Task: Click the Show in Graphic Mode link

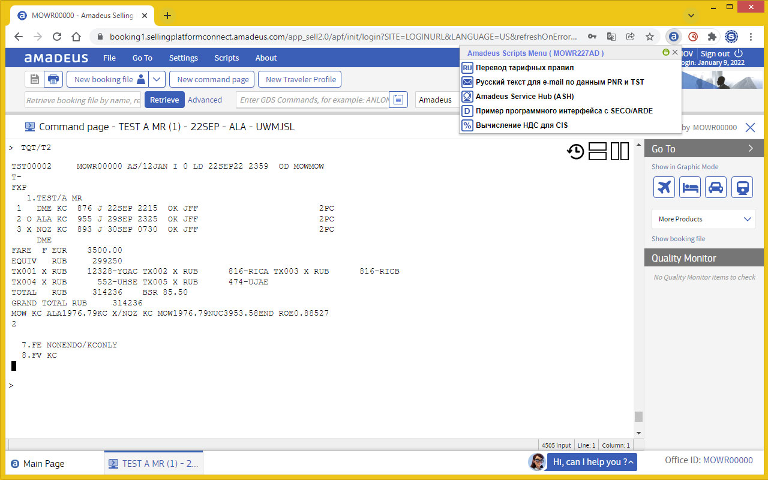Action: pos(685,167)
